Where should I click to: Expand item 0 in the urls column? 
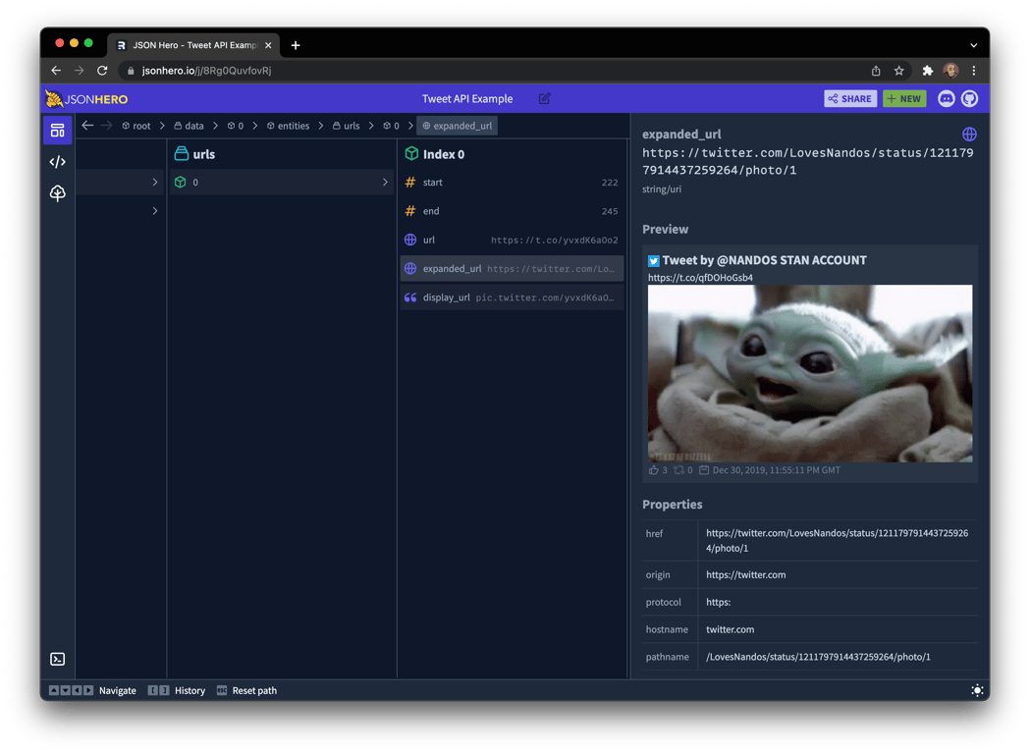pos(282,182)
